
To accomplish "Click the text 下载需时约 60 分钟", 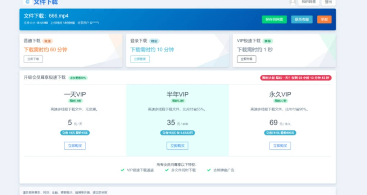I will coord(46,50).
